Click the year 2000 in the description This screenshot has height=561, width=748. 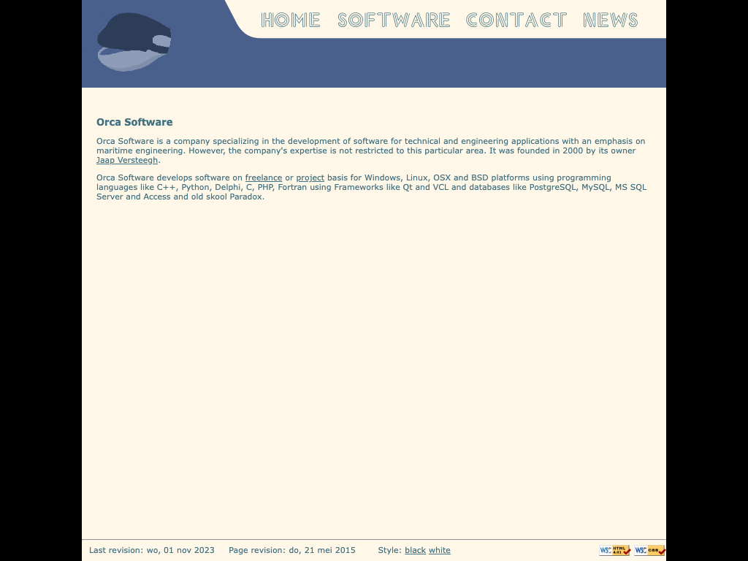572,150
